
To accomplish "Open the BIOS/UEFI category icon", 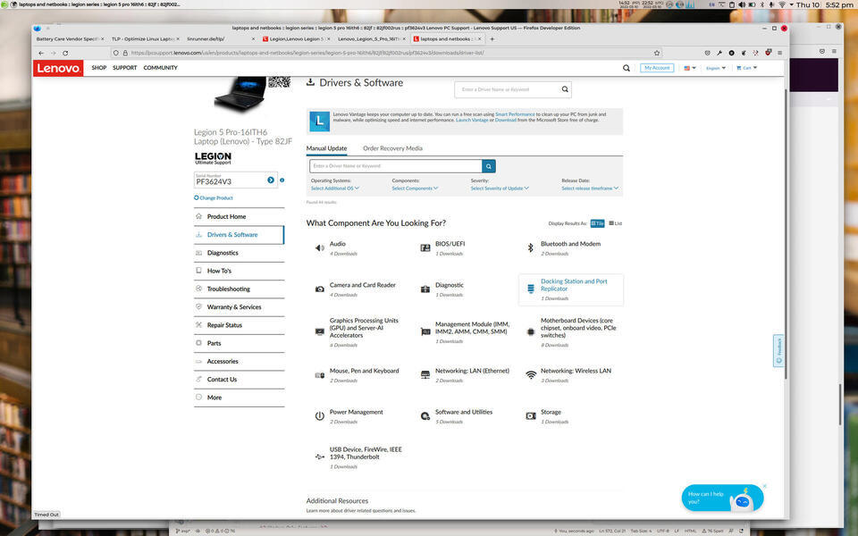I will coord(425,248).
